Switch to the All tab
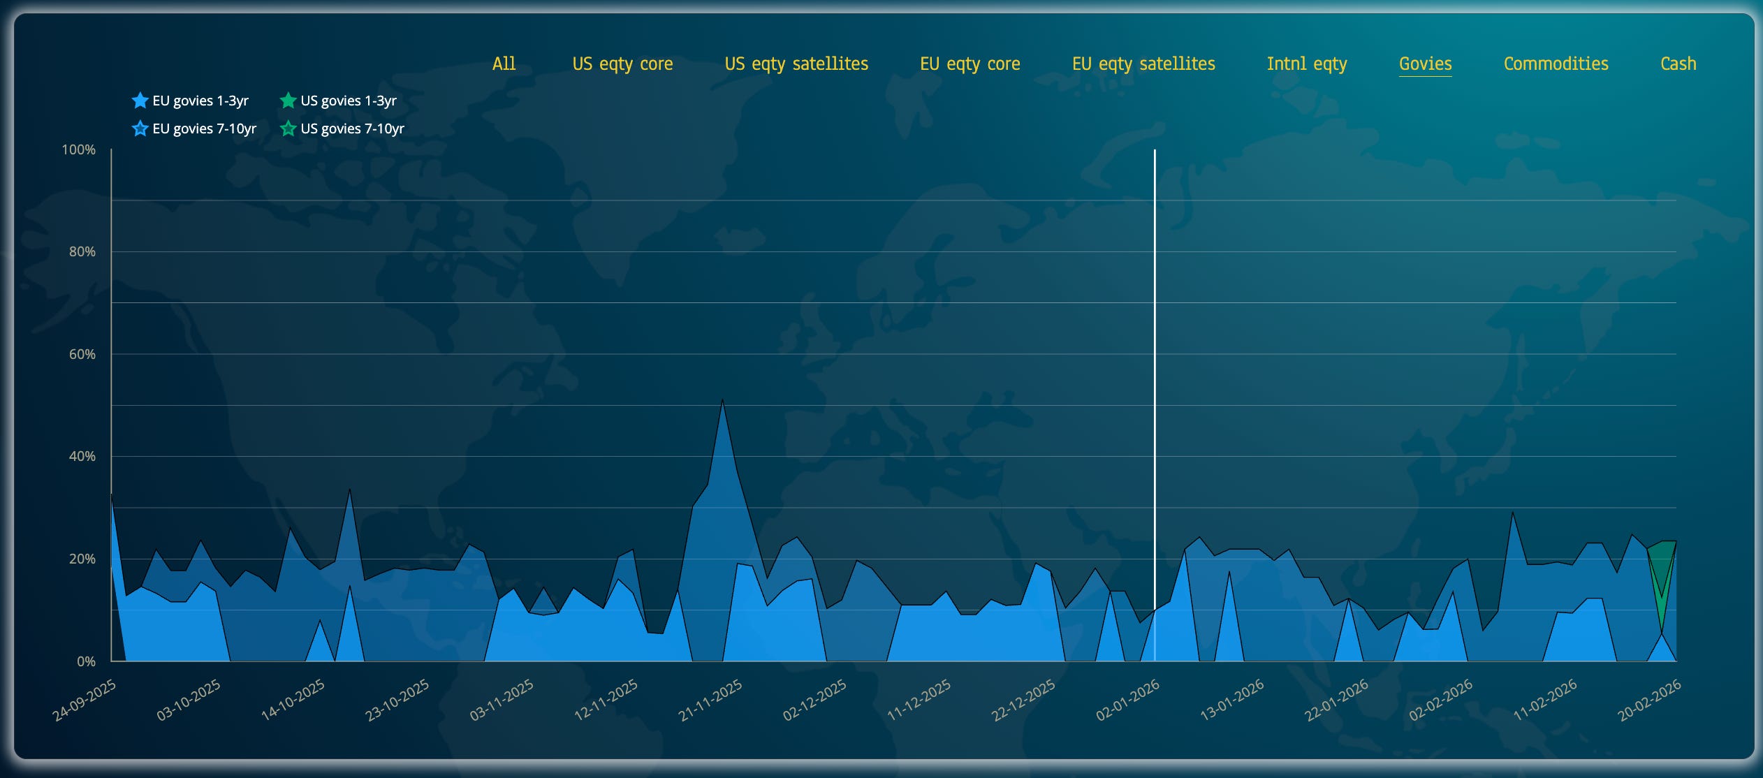The height and width of the screenshot is (778, 1763). pyautogui.click(x=504, y=64)
